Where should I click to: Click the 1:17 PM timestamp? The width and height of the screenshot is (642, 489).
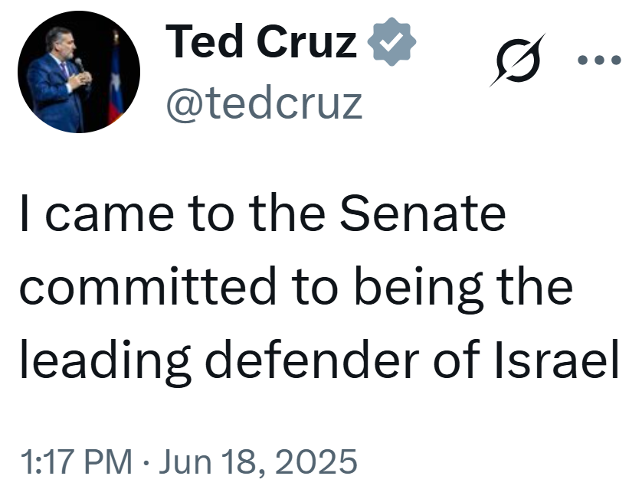coord(76,461)
